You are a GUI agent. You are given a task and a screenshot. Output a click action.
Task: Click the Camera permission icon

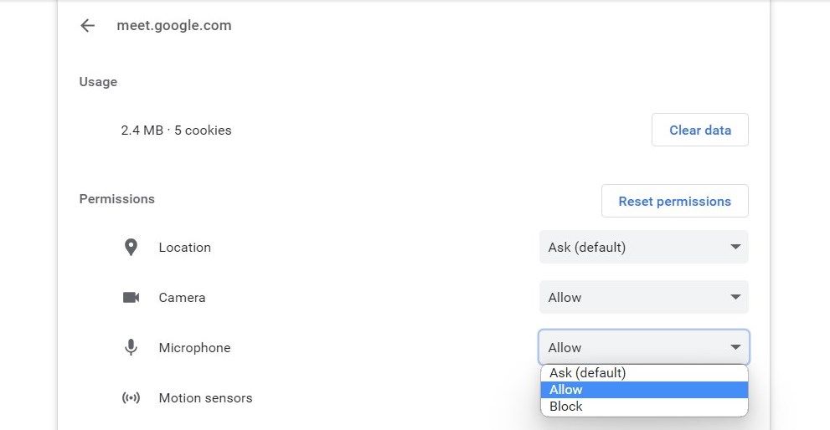(131, 298)
